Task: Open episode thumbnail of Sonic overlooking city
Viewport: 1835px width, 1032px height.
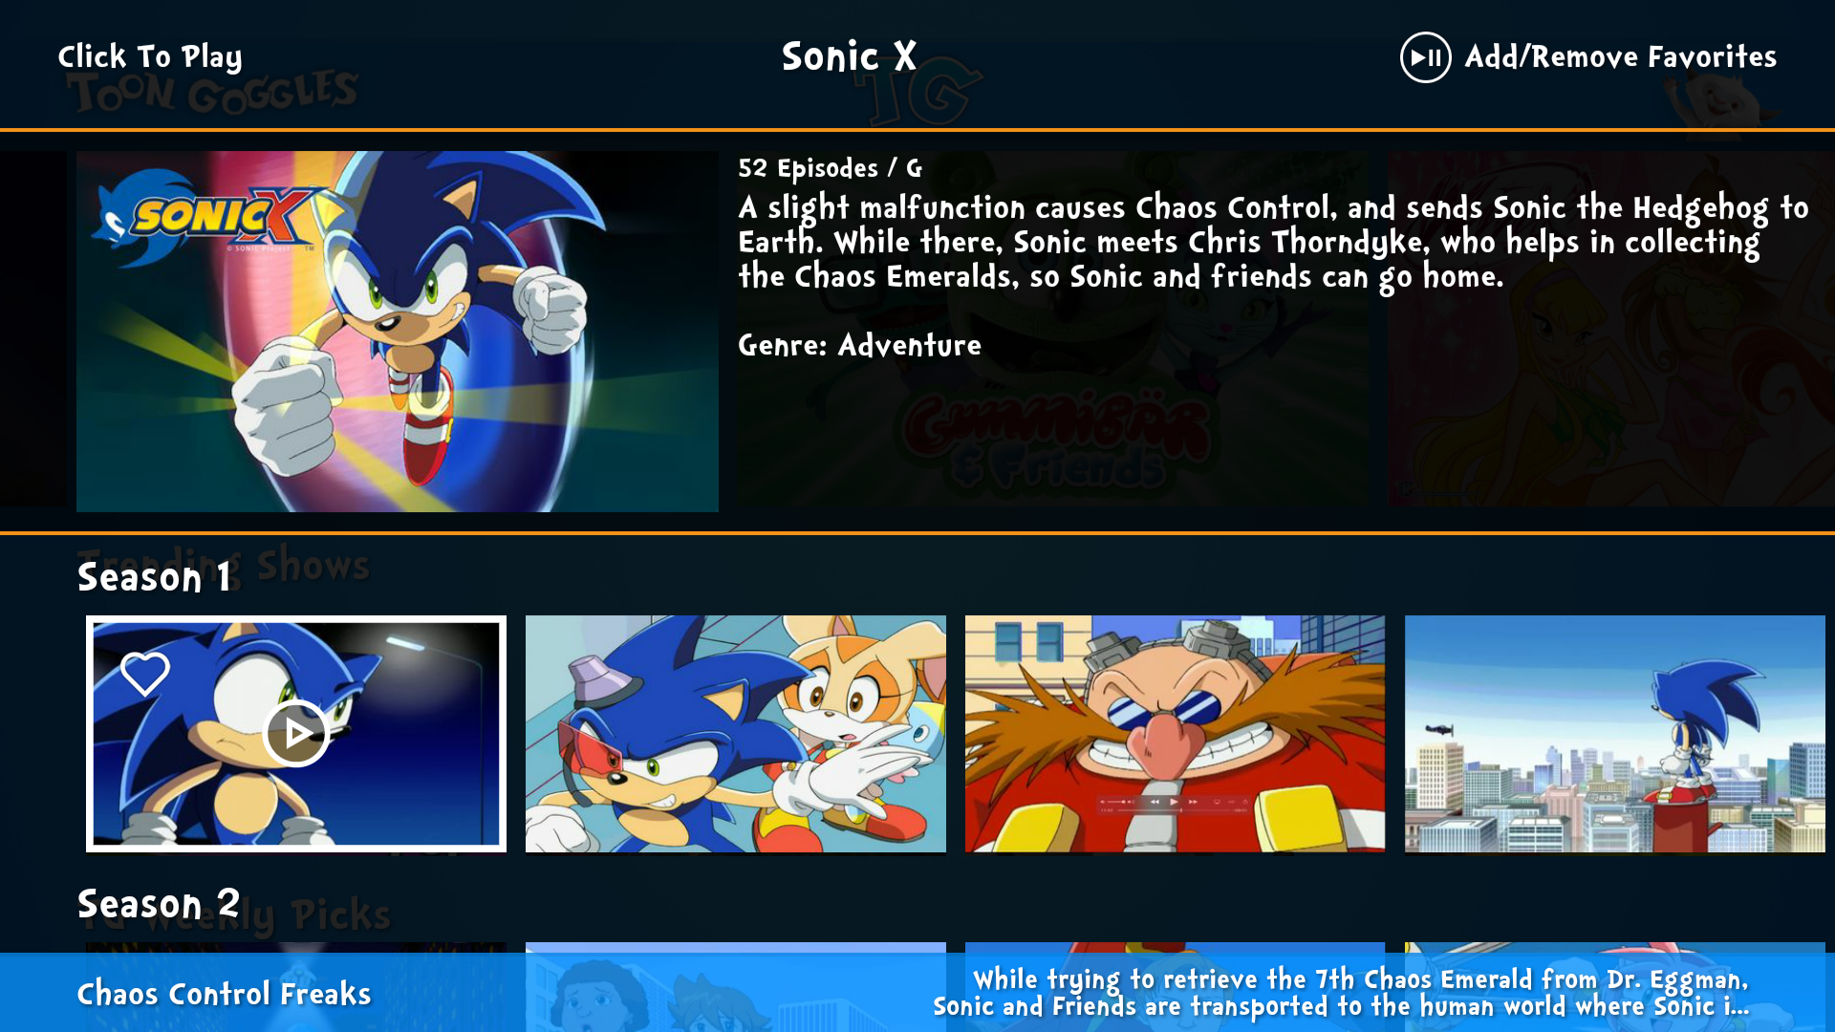Action: [x=1615, y=734]
